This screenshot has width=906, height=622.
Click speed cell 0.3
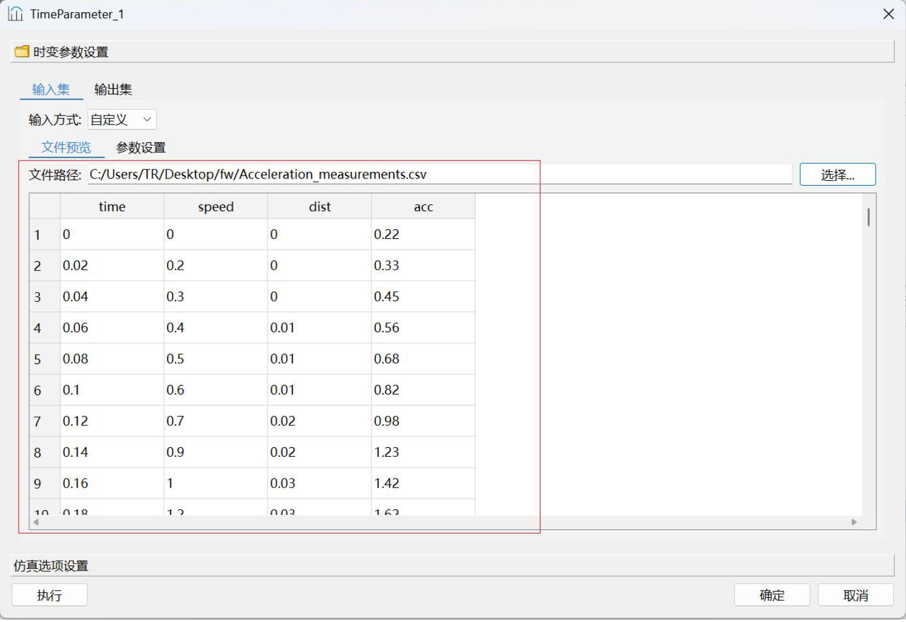[216, 297]
